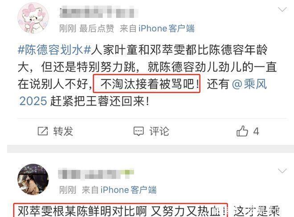Tap the first post's 刚刚 timestamp
Viewport: 294px width, 217px height.
pos(68,29)
